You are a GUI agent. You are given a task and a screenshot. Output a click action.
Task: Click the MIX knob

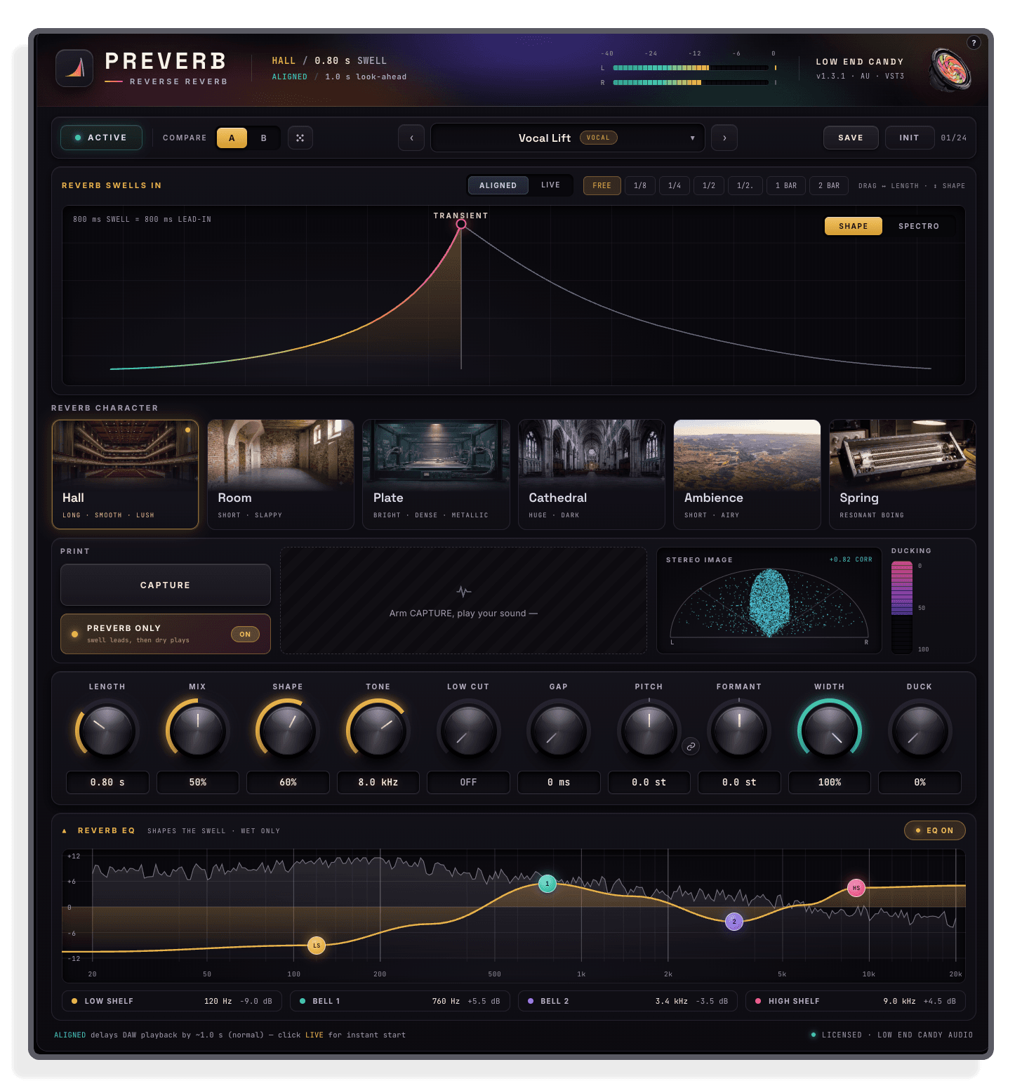pos(198,731)
